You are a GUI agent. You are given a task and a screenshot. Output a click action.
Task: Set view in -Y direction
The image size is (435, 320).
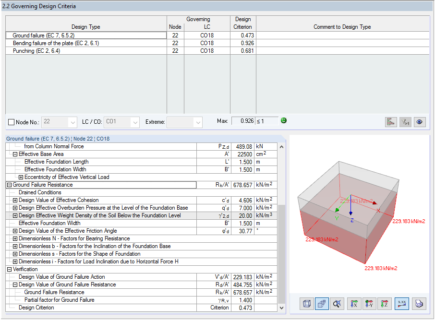pos(369,303)
